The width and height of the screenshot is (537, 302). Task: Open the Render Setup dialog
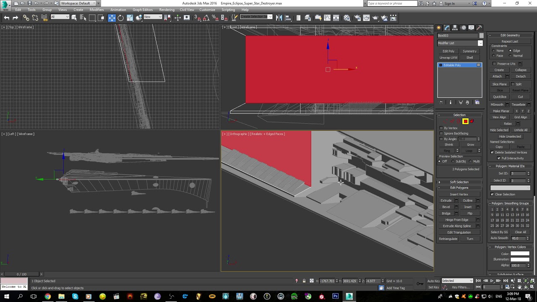(x=357, y=18)
